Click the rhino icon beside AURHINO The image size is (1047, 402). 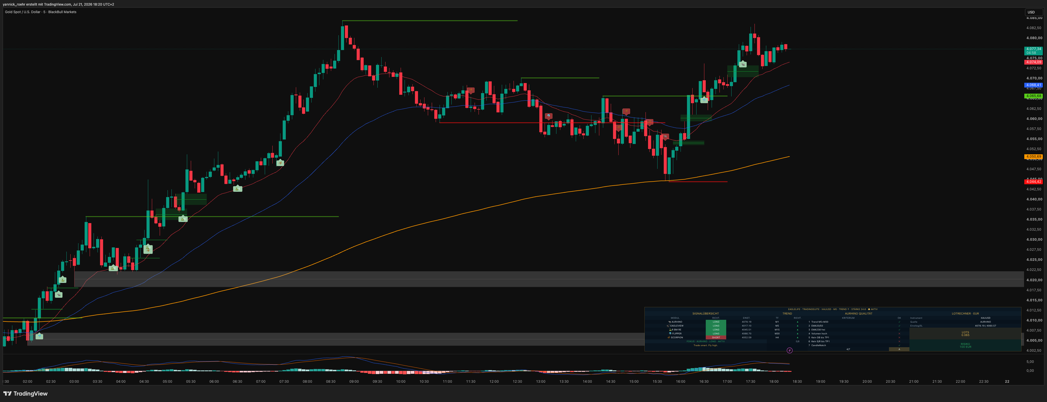coord(670,322)
